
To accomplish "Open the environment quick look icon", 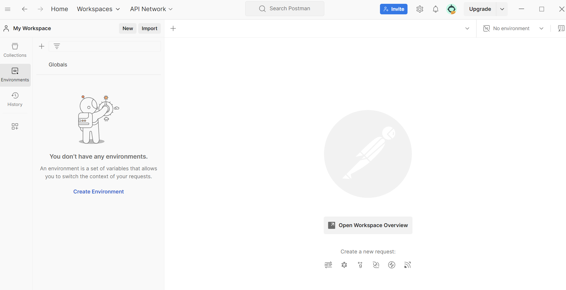I will pyautogui.click(x=561, y=28).
